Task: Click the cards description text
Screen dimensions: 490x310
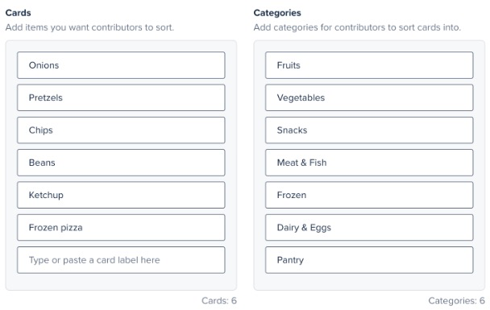Action: pyautogui.click(x=89, y=27)
